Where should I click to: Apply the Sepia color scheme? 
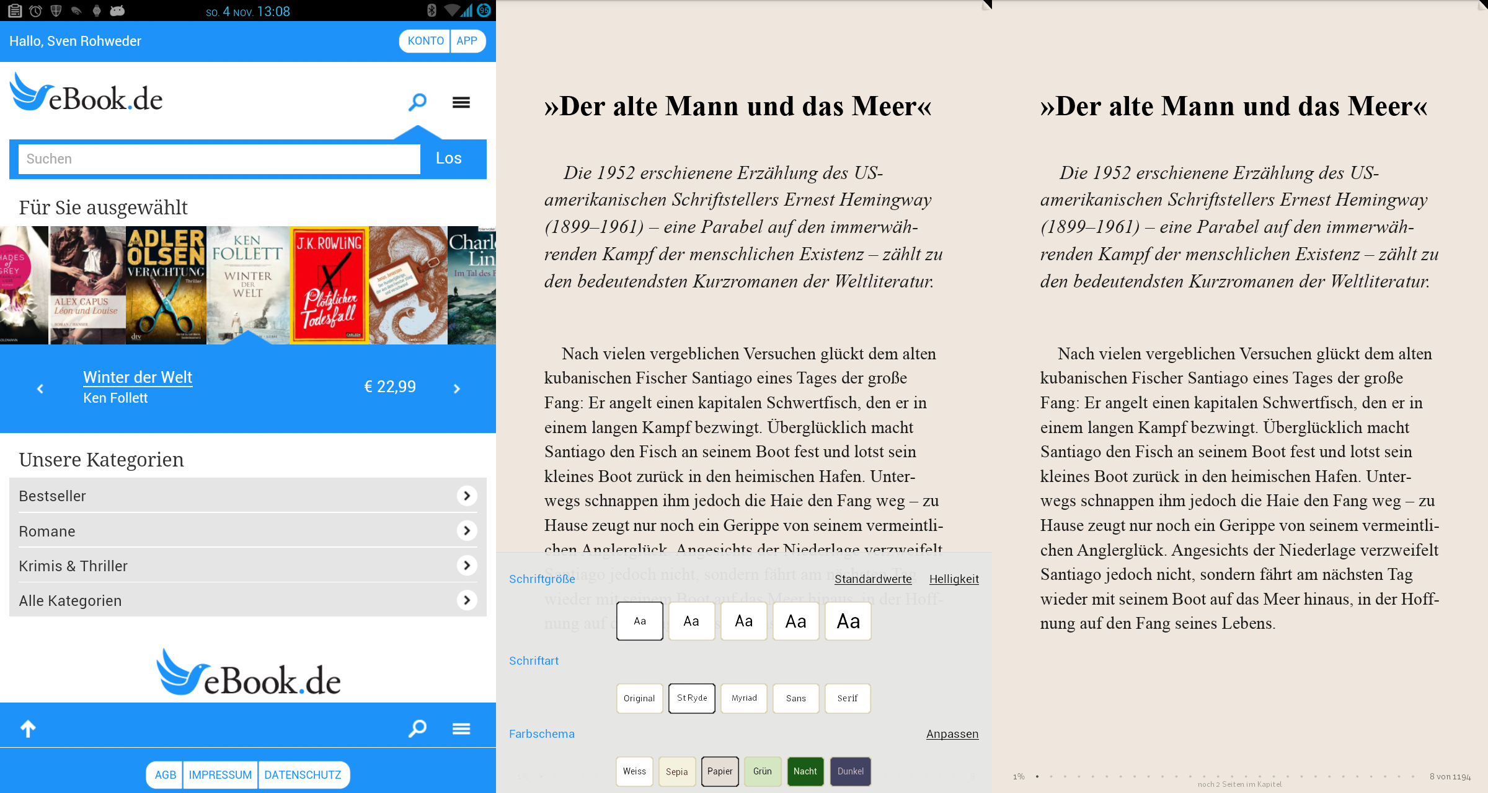pos(677,771)
